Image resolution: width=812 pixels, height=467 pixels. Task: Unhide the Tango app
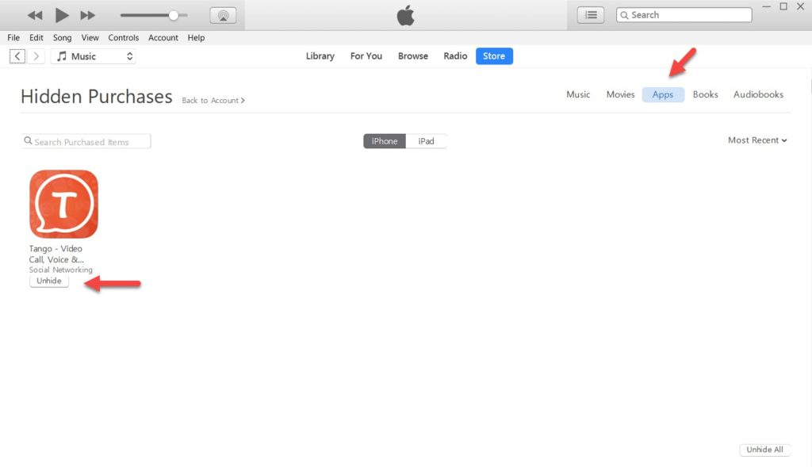[49, 281]
